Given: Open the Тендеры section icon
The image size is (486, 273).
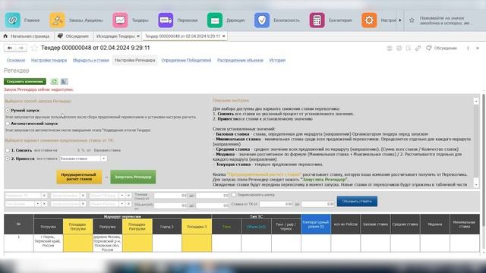Looking at the screenshot, I should coord(120,20).
